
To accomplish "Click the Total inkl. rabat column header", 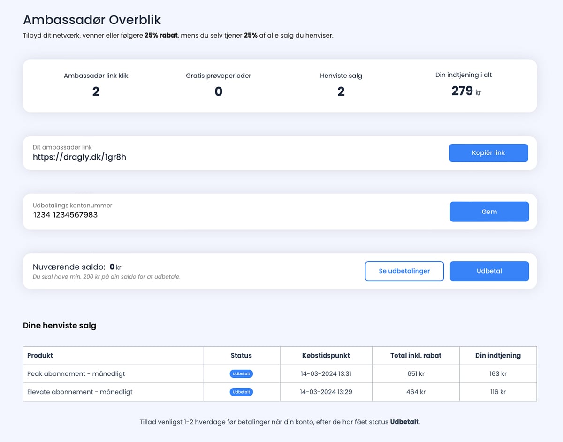I will pos(416,355).
